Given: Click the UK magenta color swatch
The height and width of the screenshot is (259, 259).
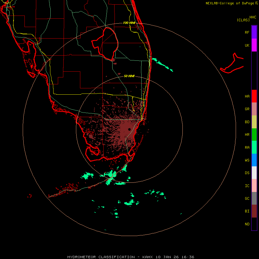Looking at the screenshot, I should point(254,45).
